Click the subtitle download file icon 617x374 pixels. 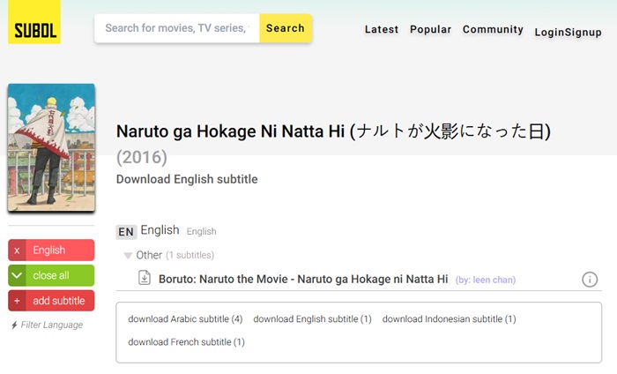point(145,278)
